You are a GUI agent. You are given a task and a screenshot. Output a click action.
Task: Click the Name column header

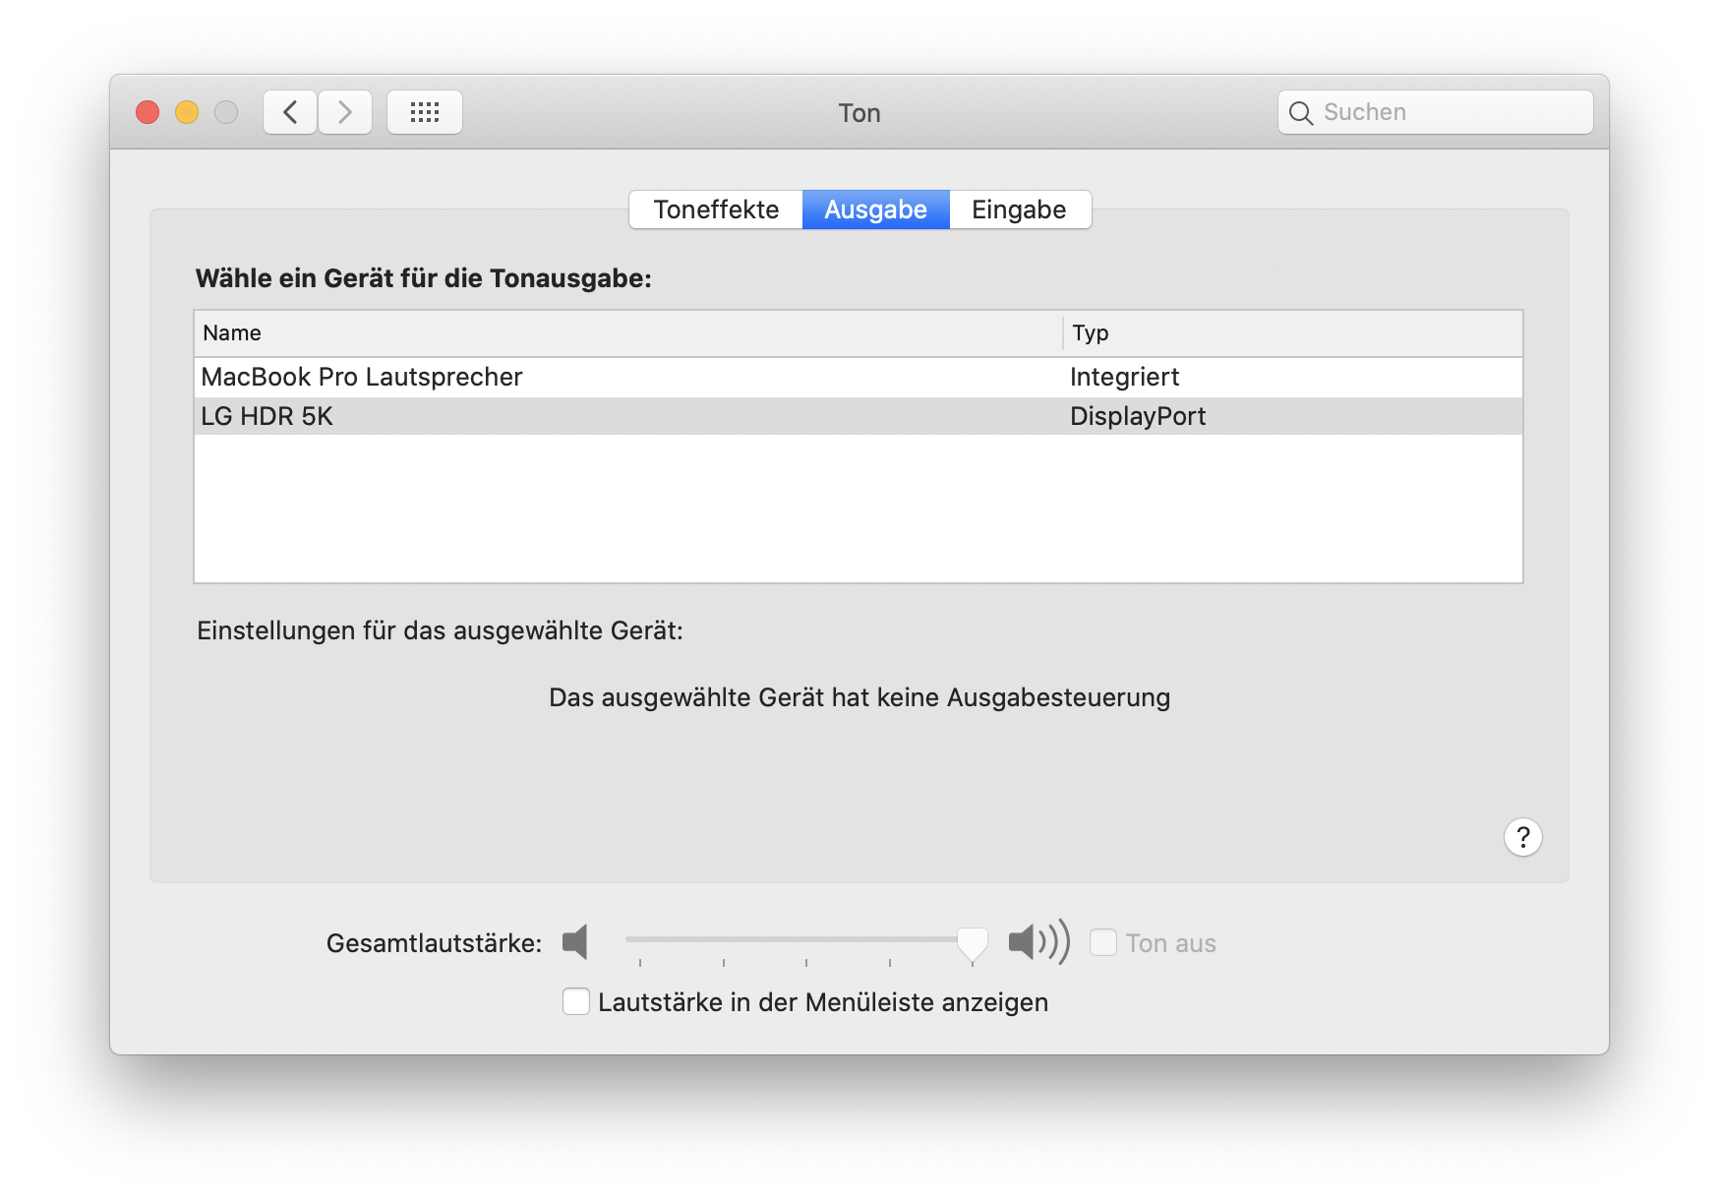[x=628, y=333]
